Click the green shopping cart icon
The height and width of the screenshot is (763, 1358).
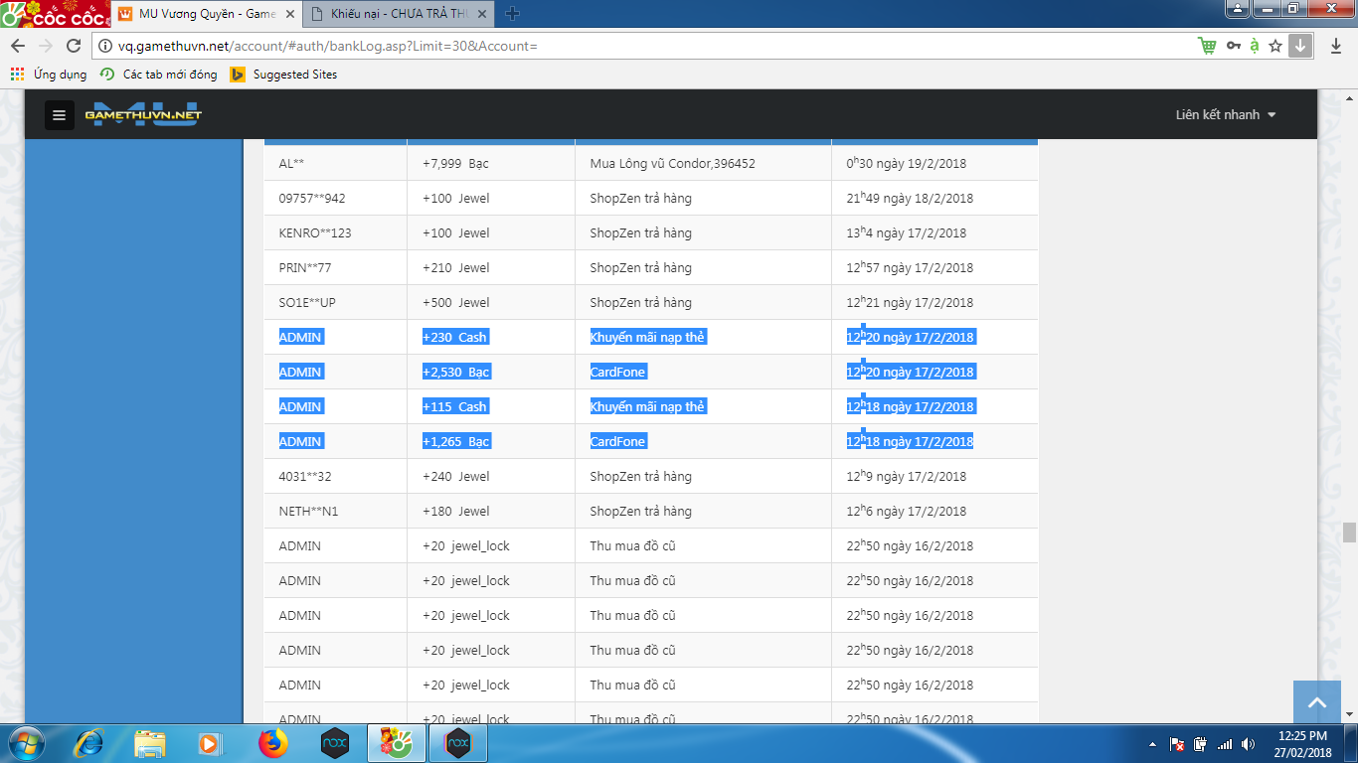tap(1207, 46)
